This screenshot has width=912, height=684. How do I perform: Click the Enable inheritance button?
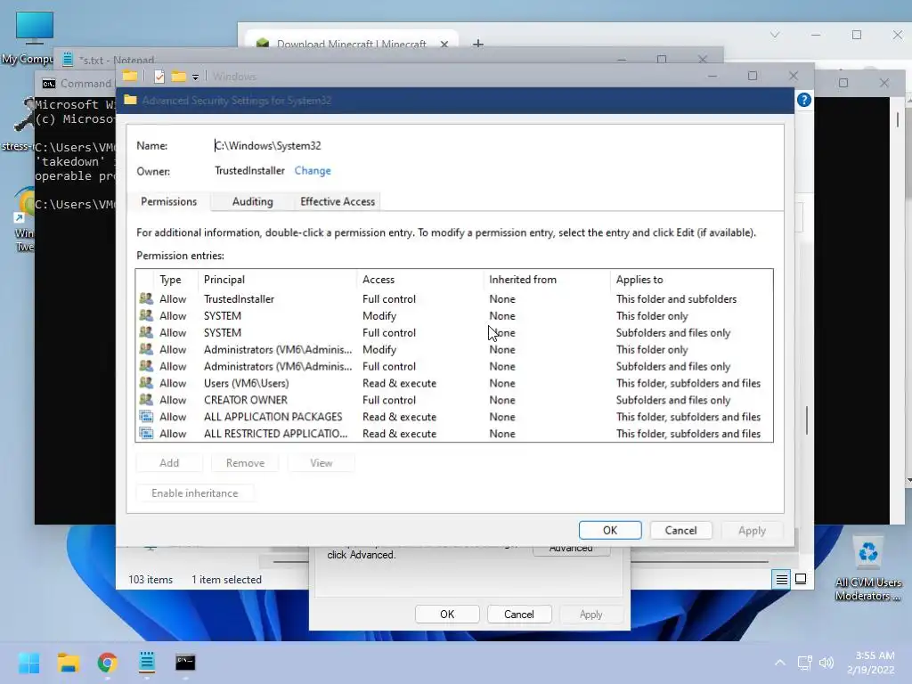[x=195, y=493]
